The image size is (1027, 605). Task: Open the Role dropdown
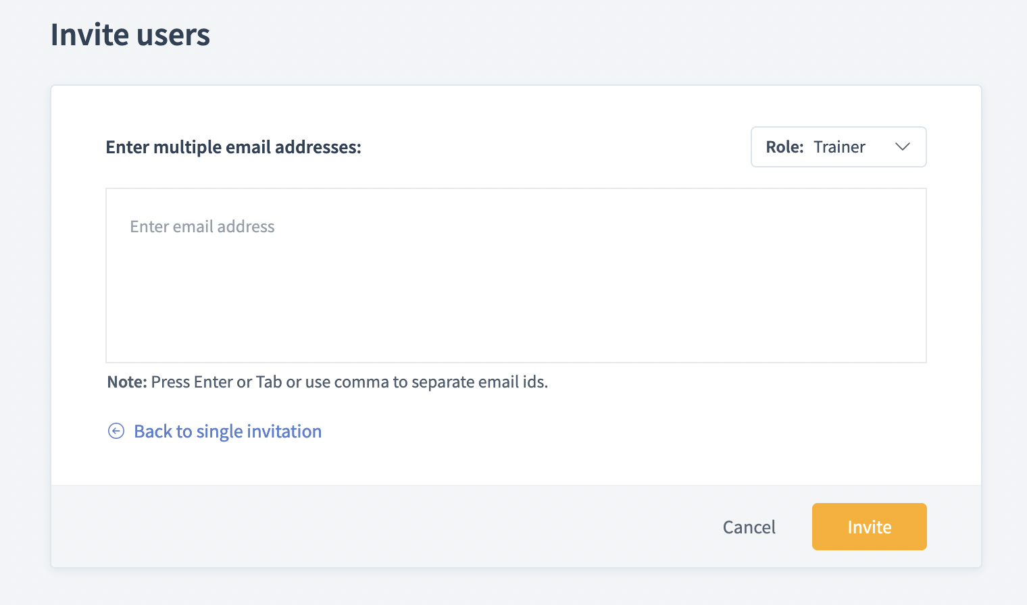pos(838,147)
